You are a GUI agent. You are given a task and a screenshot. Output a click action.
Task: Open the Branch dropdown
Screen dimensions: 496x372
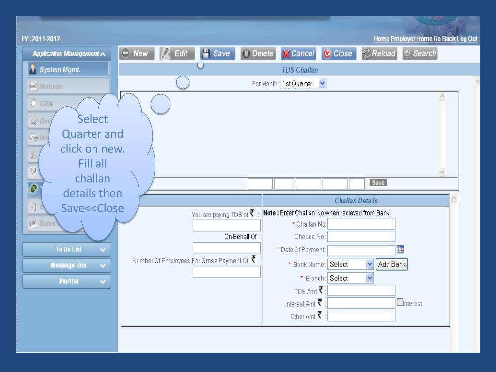pyautogui.click(x=351, y=278)
